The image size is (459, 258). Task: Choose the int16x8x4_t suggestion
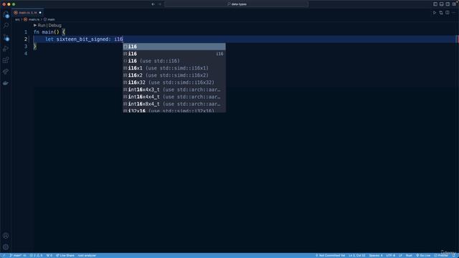click(174, 104)
